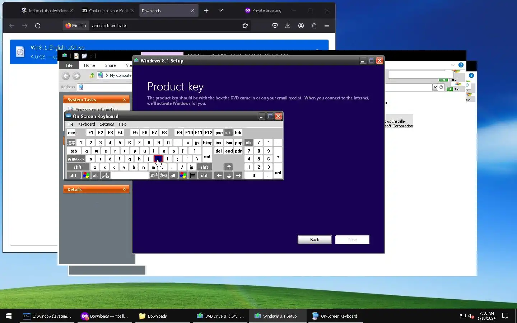Screen dimensions: 517x323
Task: Click the tab key on the keyboard
Action: [74, 151]
